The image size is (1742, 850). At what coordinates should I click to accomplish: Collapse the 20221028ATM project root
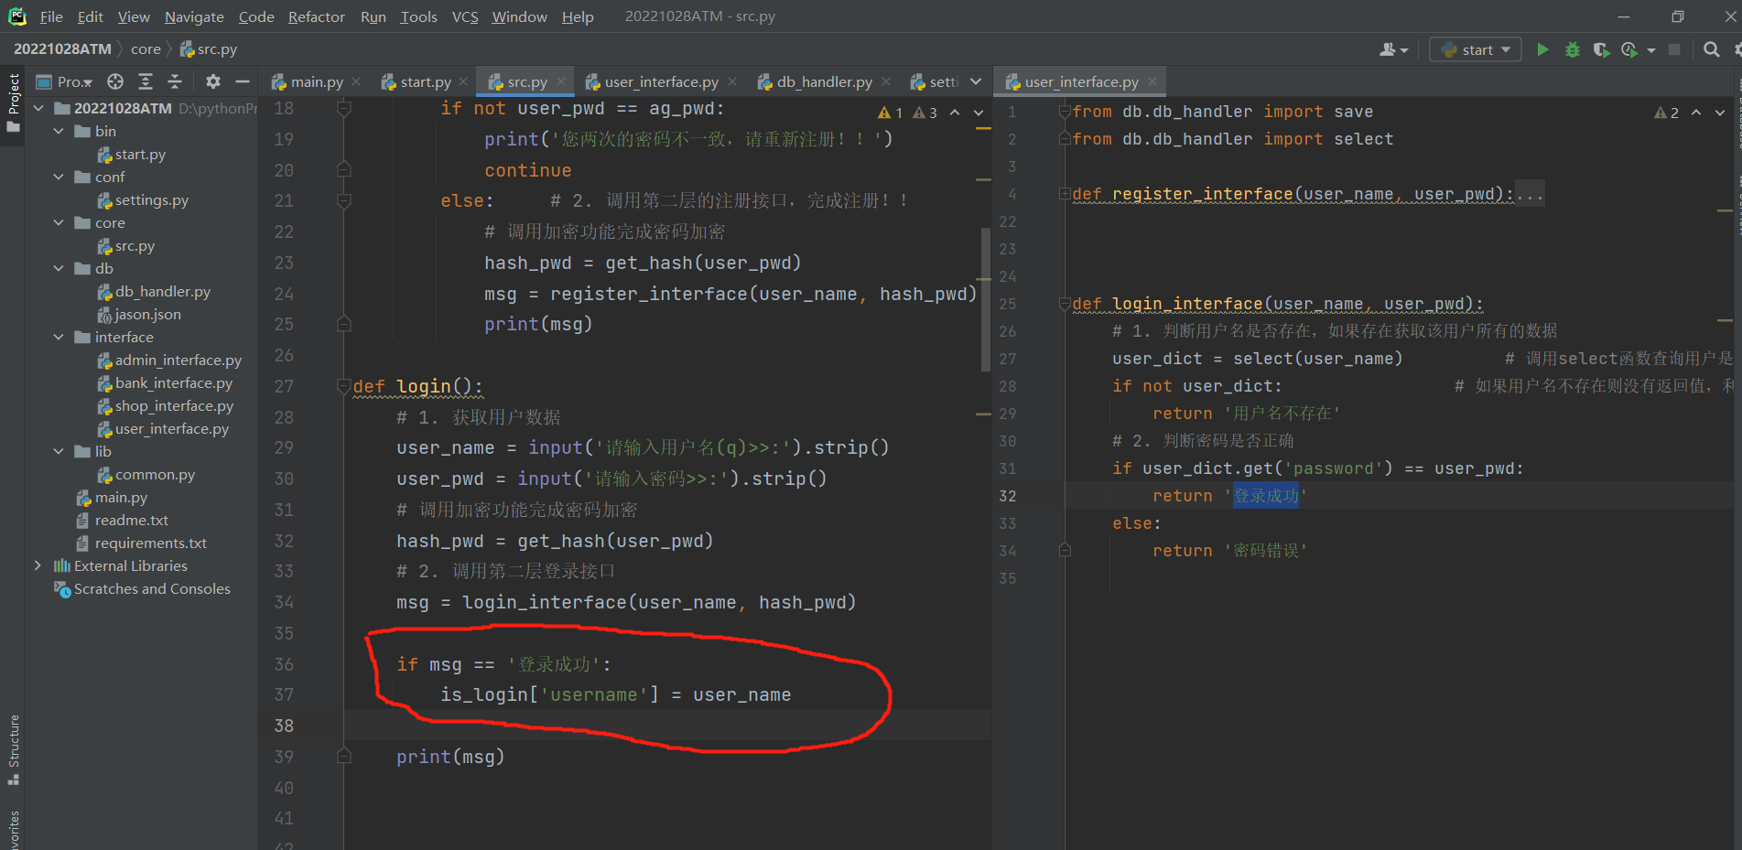[x=38, y=108]
